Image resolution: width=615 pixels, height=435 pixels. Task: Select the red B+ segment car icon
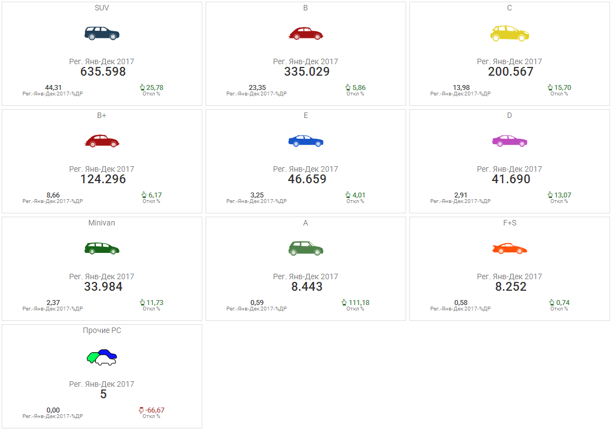click(x=102, y=140)
